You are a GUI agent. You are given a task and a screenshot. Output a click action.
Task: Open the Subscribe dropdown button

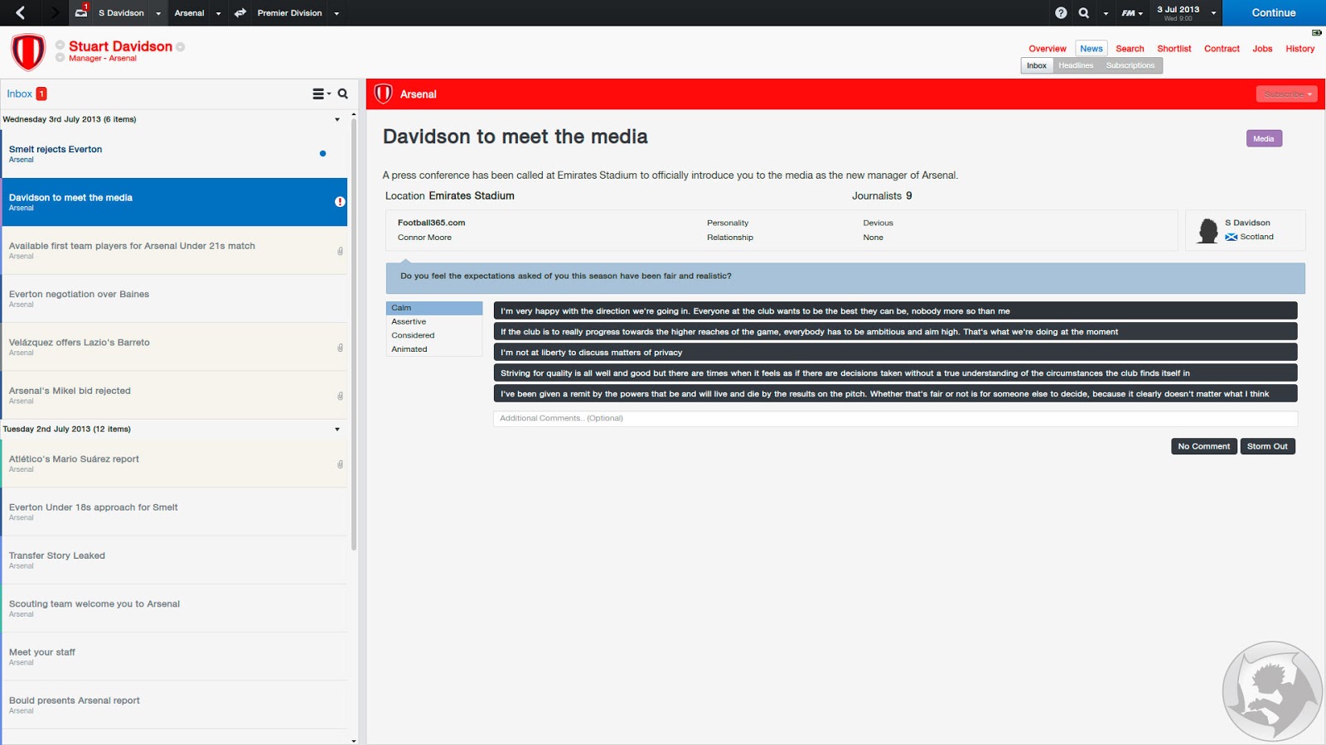(1286, 94)
